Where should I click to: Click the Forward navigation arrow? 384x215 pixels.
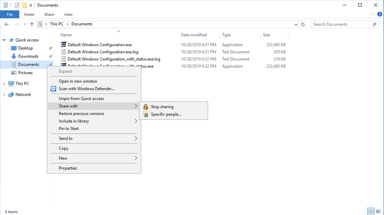[x=17, y=24]
